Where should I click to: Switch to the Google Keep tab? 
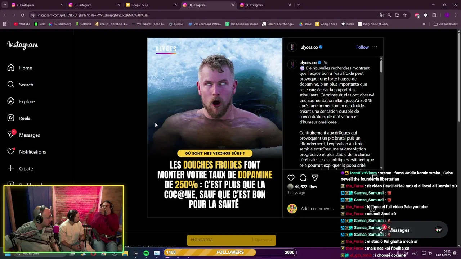pos(151,5)
